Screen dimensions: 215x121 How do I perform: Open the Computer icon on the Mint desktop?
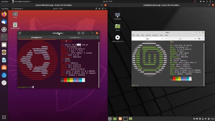coord(118,16)
